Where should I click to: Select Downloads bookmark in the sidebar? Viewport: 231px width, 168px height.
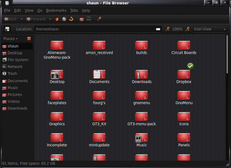tap(17, 108)
